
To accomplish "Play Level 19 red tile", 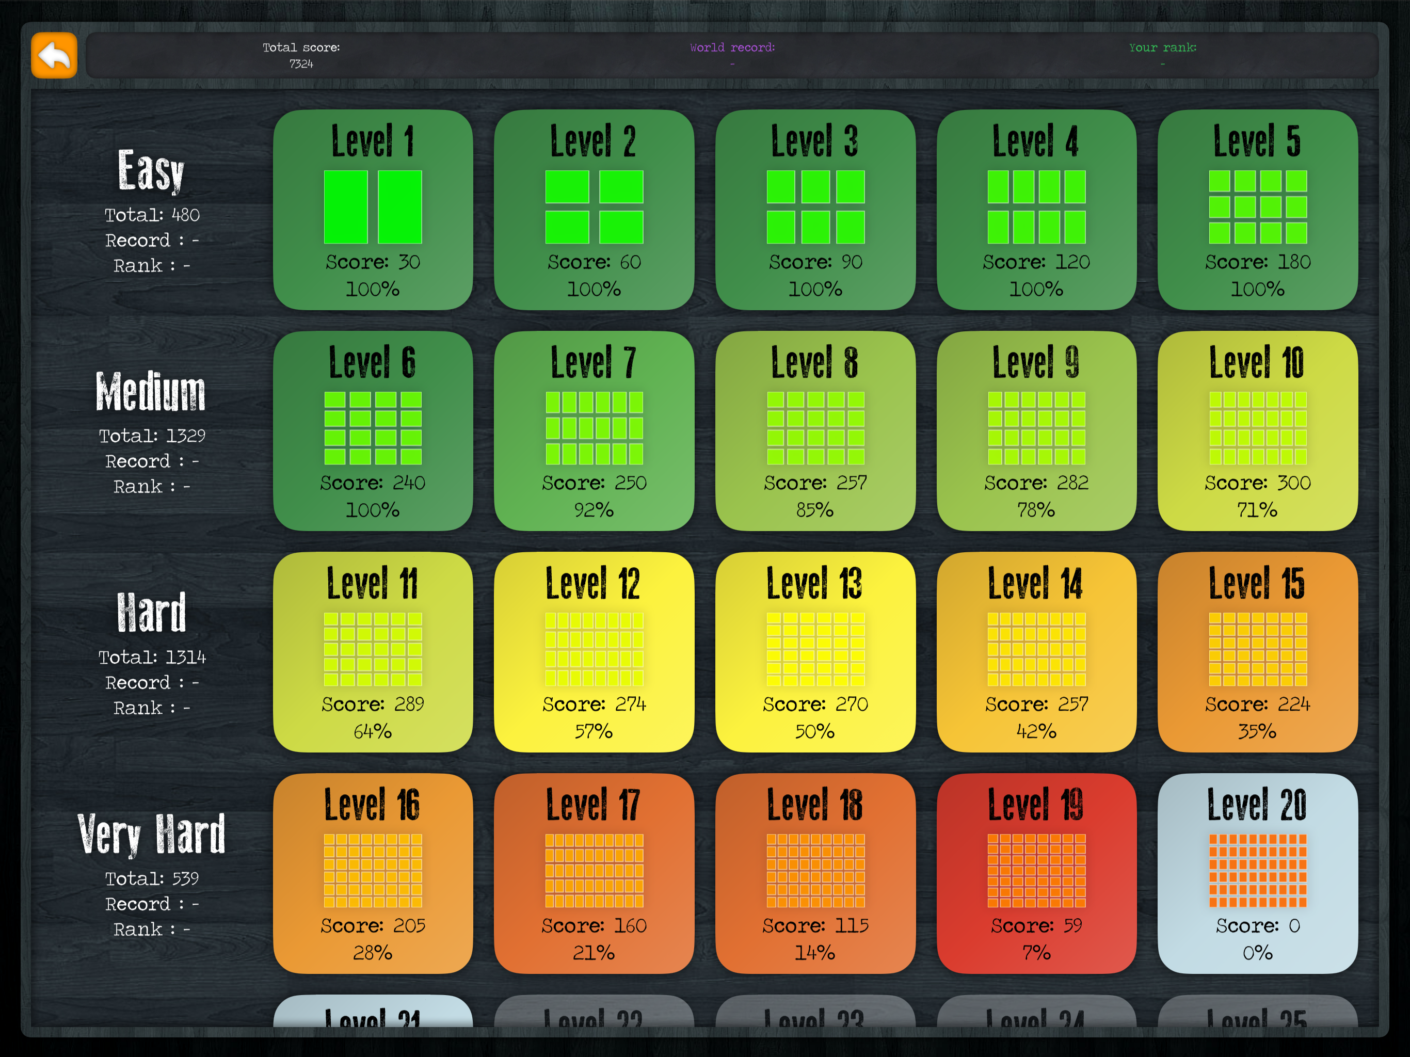I will [1036, 873].
